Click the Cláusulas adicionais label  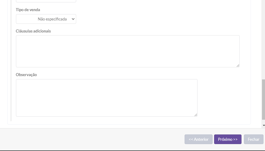tap(33, 31)
